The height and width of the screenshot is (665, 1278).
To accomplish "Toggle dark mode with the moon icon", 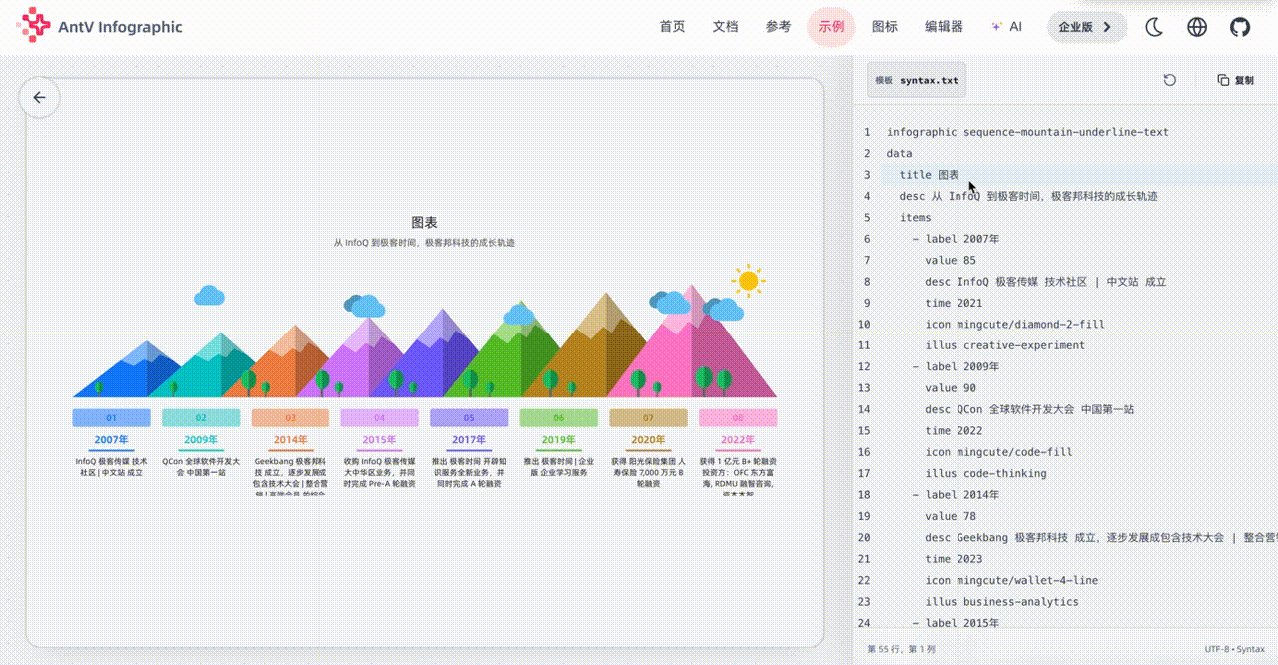I will (x=1154, y=27).
